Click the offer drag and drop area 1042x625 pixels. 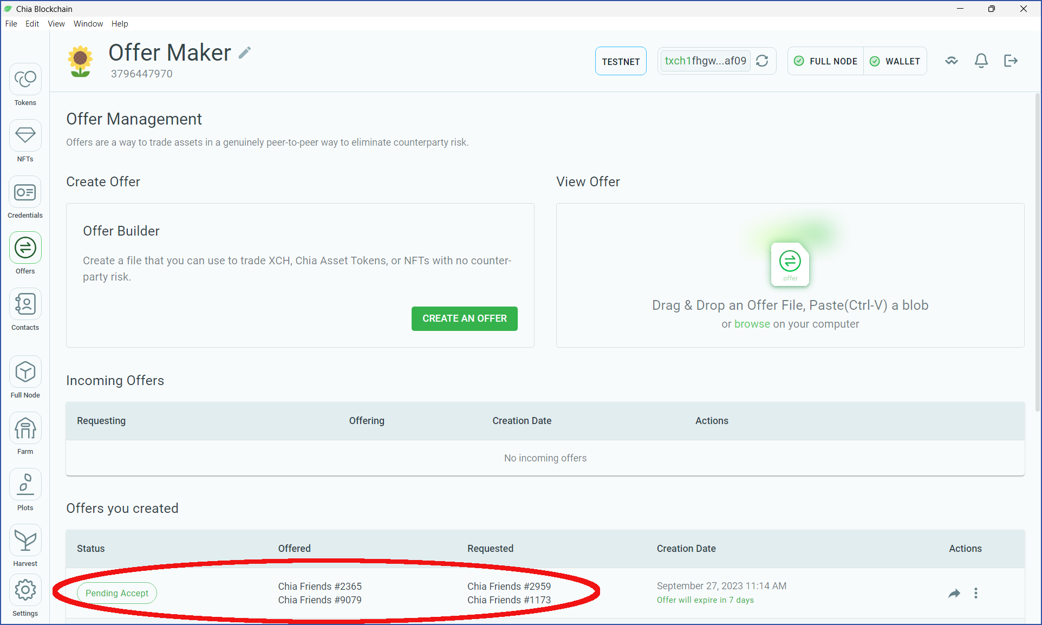790,275
